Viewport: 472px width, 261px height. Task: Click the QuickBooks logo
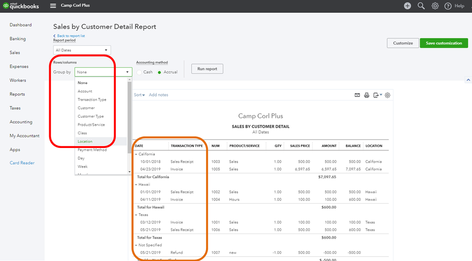coord(21,6)
